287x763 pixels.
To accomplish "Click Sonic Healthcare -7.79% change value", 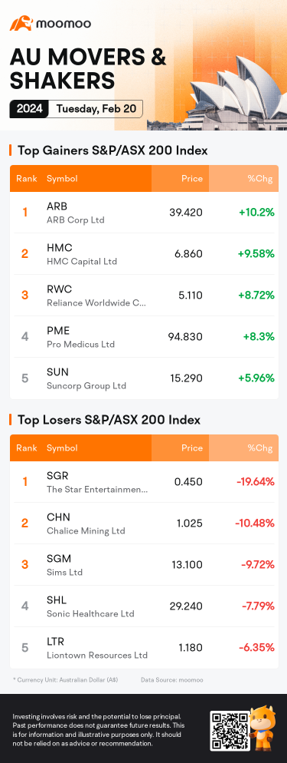I will coord(256,606).
